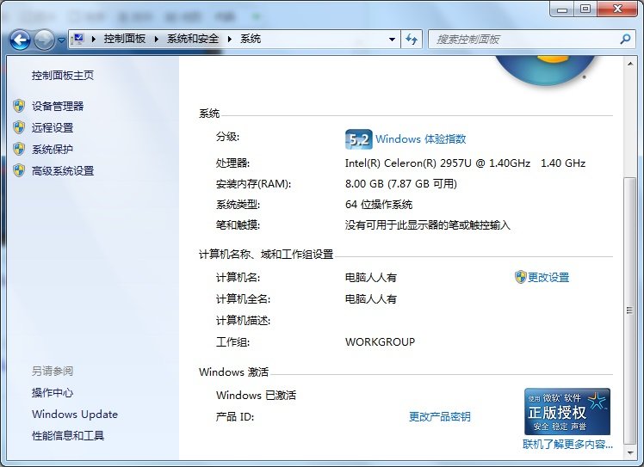
Task: Open Windows 体验指数 link
Action: click(420, 139)
